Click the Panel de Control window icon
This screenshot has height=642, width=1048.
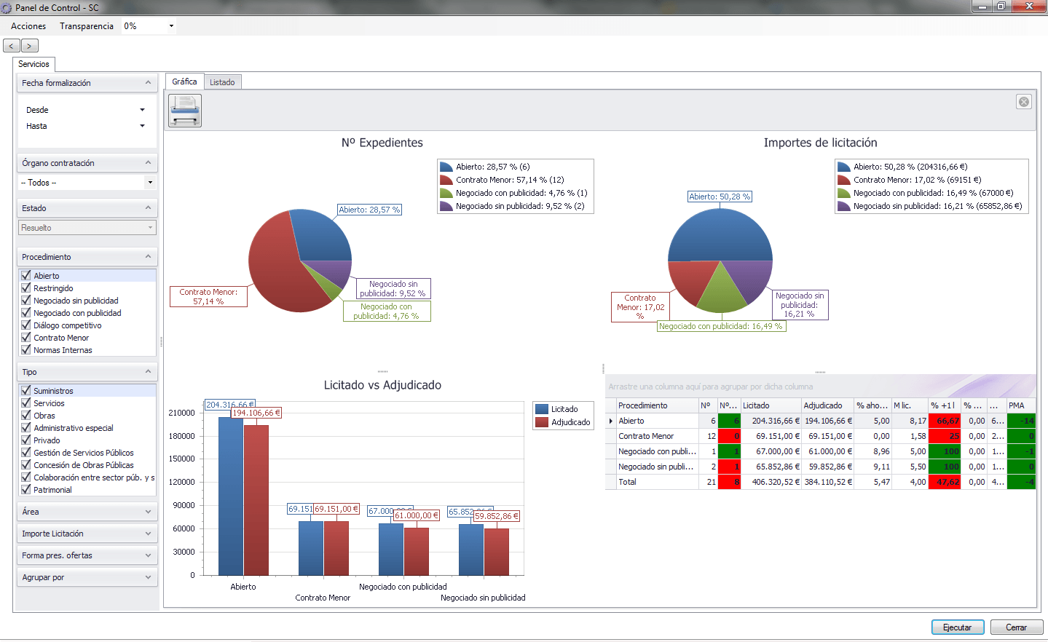7,8
